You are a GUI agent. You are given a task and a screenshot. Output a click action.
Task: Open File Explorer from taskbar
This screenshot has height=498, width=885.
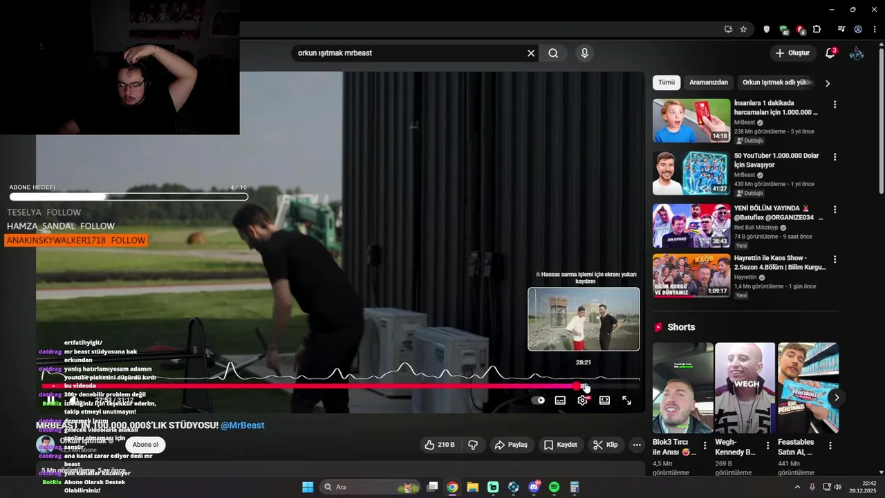point(472,487)
